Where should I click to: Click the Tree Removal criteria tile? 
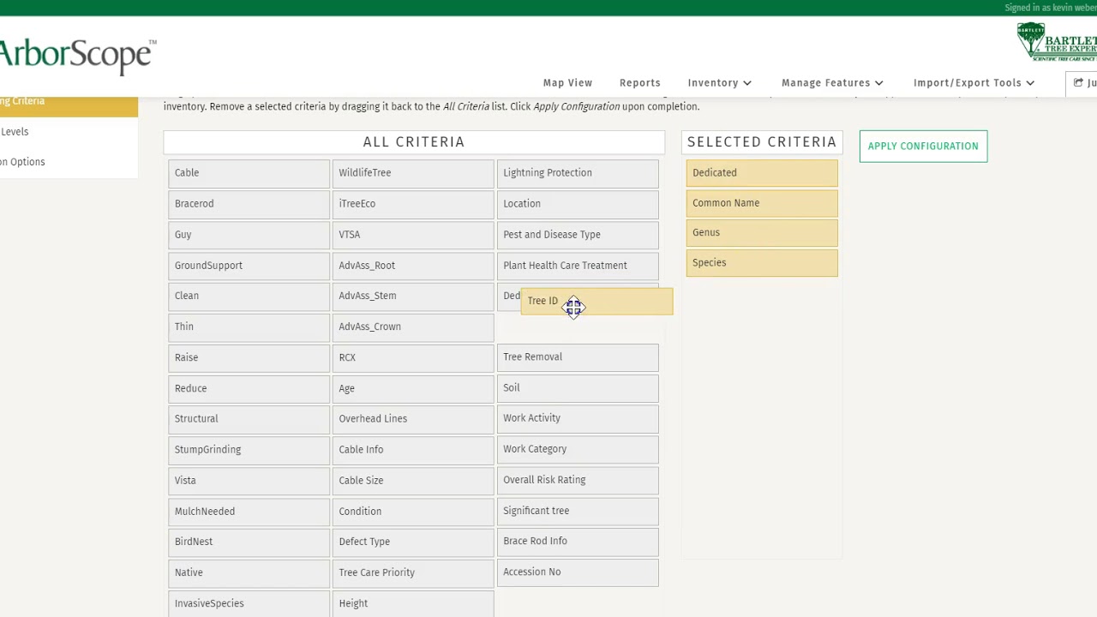pos(578,357)
